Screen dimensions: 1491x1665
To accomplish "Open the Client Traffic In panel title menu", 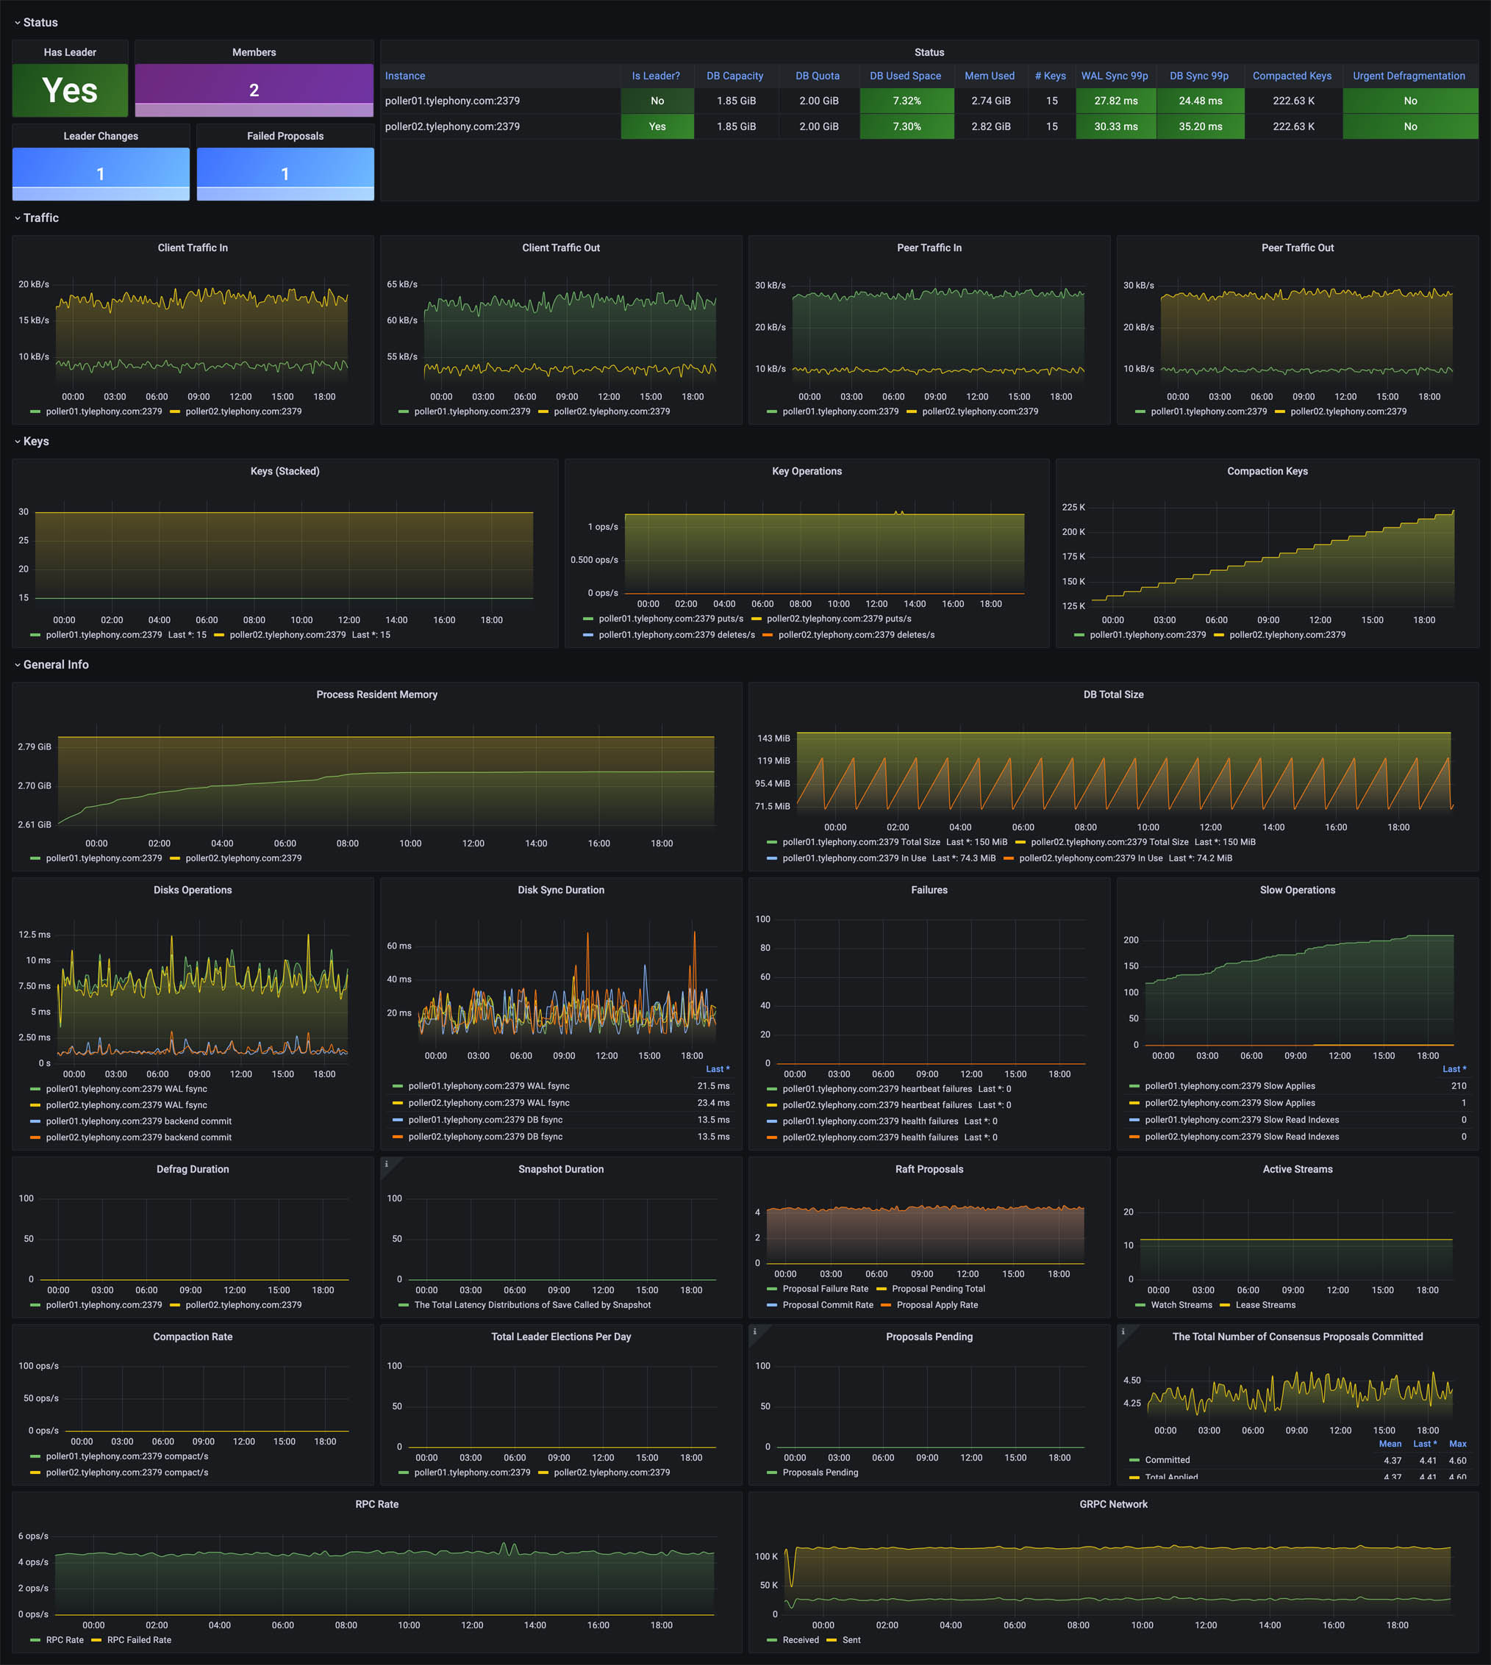I will coord(193,248).
